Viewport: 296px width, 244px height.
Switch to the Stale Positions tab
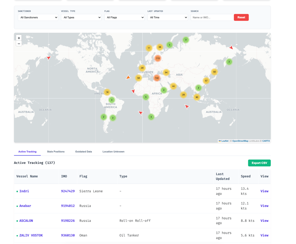tap(56, 152)
